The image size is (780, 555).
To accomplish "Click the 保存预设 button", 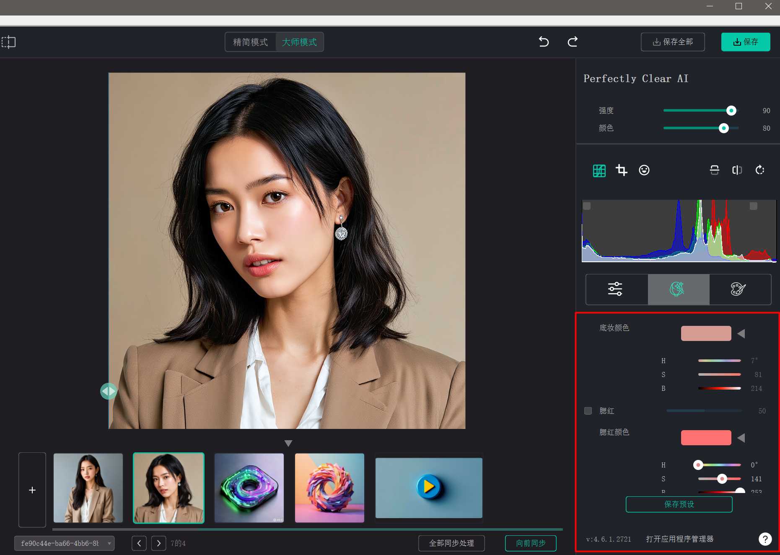I will (679, 504).
